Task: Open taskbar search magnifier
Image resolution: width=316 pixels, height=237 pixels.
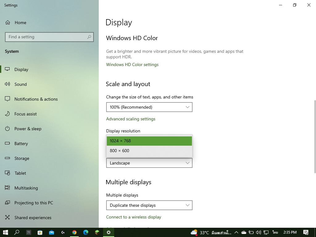Action: click(17, 232)
